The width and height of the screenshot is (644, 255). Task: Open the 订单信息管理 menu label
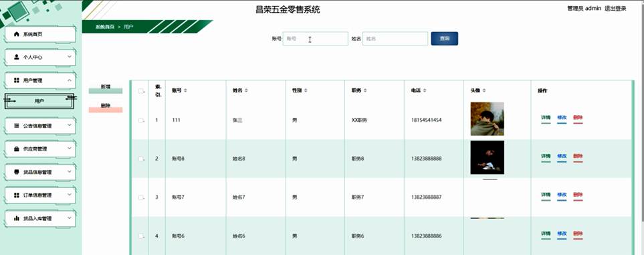coord(37,195)
